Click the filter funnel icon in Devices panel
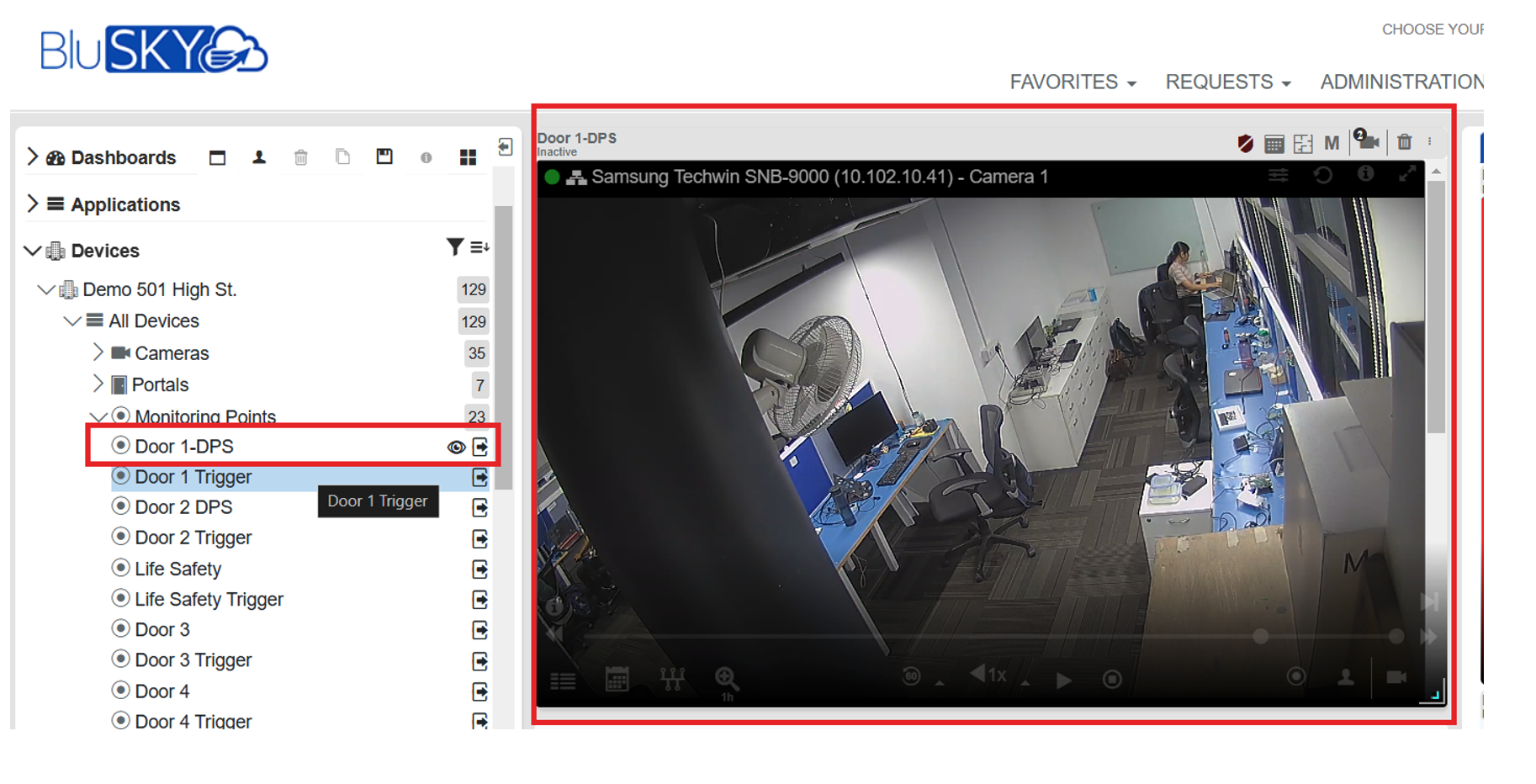This screenshot has width=1536, height=784. coord(455,246)
